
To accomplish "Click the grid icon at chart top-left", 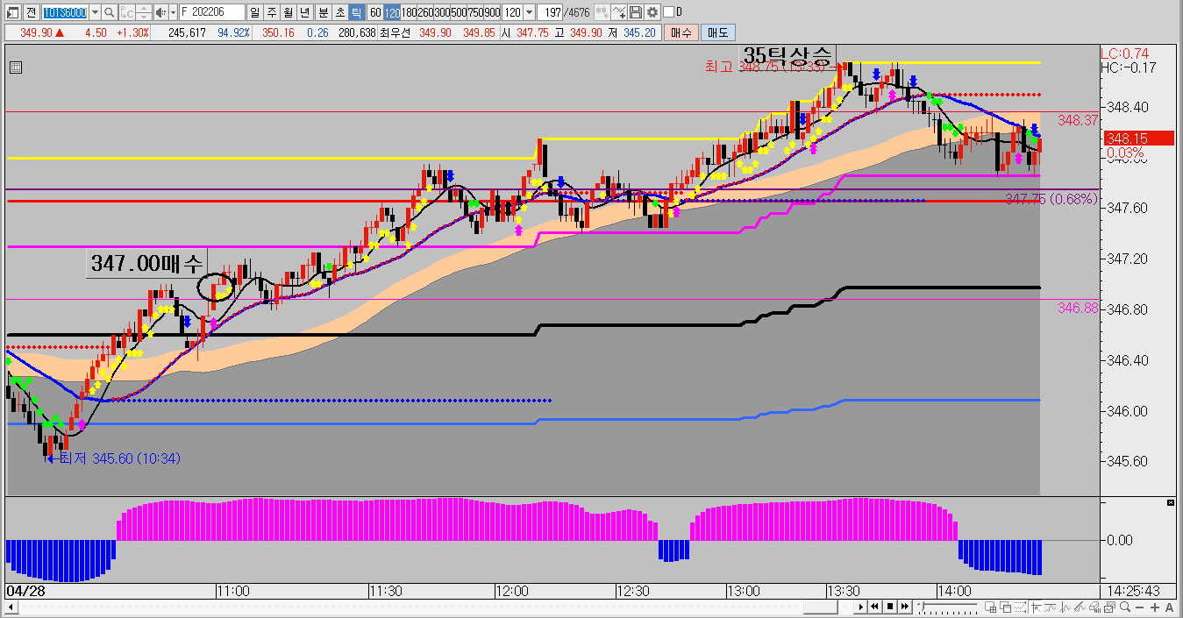I will pyautogui.click(x=16, y=67).
